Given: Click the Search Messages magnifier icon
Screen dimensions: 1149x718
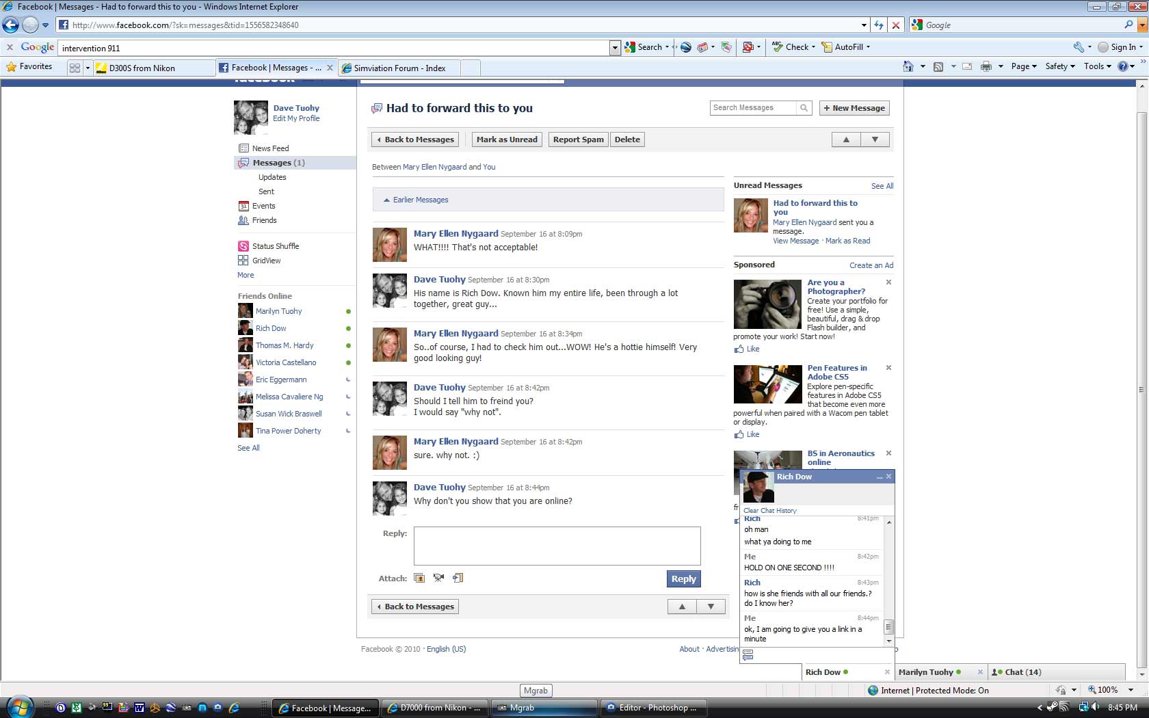Looking at the screenshot, I should click(x=804, y=108).
